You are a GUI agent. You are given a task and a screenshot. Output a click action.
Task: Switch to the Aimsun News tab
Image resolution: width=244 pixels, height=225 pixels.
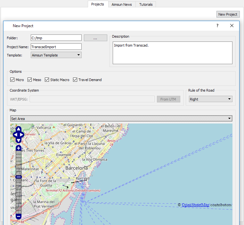[x=122, y=4]
